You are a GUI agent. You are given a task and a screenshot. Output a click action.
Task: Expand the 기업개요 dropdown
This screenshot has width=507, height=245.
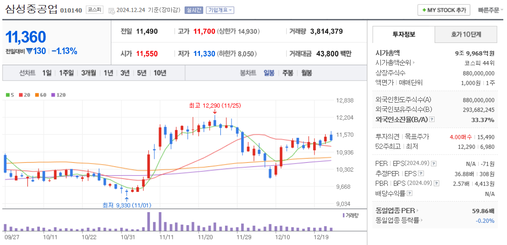pos(220,10)
